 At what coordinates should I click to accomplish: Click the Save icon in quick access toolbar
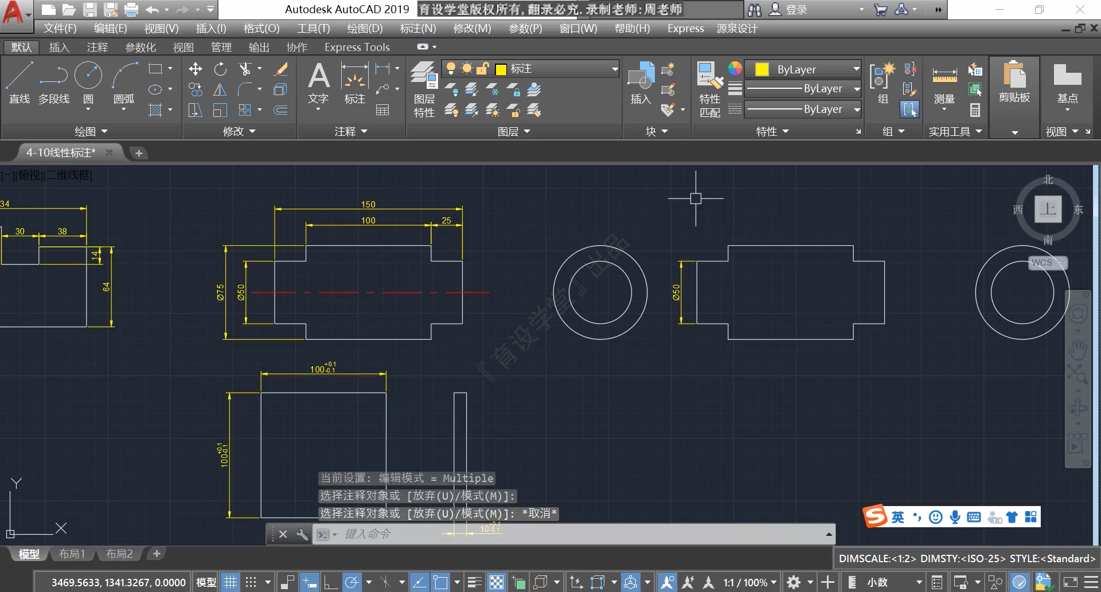pos(89,9)
